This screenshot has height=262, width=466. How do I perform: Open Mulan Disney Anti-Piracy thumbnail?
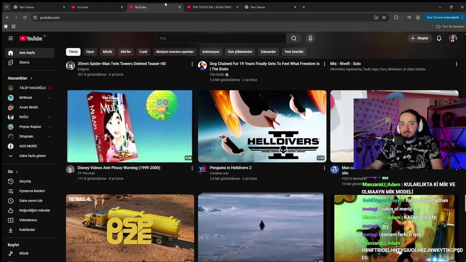pos(130,126)
